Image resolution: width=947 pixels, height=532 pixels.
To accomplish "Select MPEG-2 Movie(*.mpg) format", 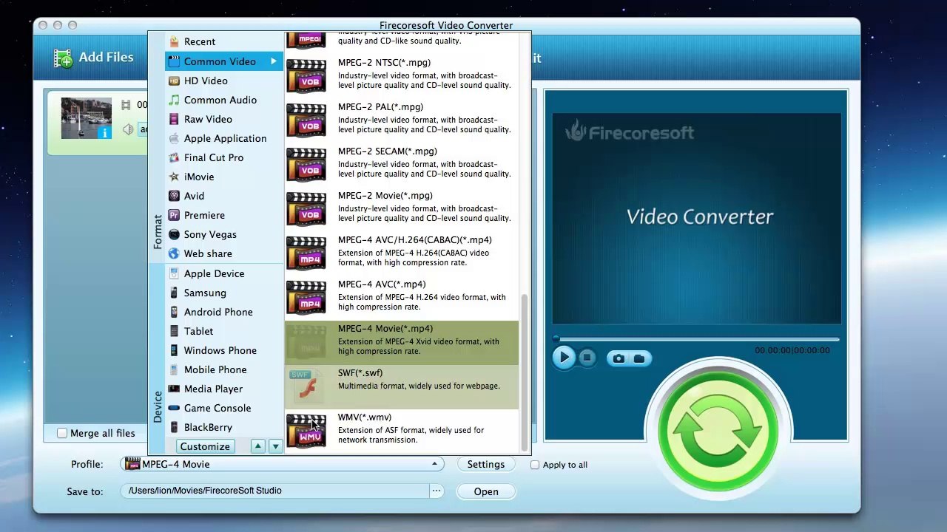I will (x=402, y=208).
